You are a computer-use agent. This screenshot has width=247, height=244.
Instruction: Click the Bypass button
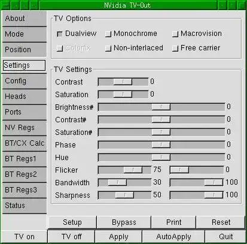pos(124,222)
